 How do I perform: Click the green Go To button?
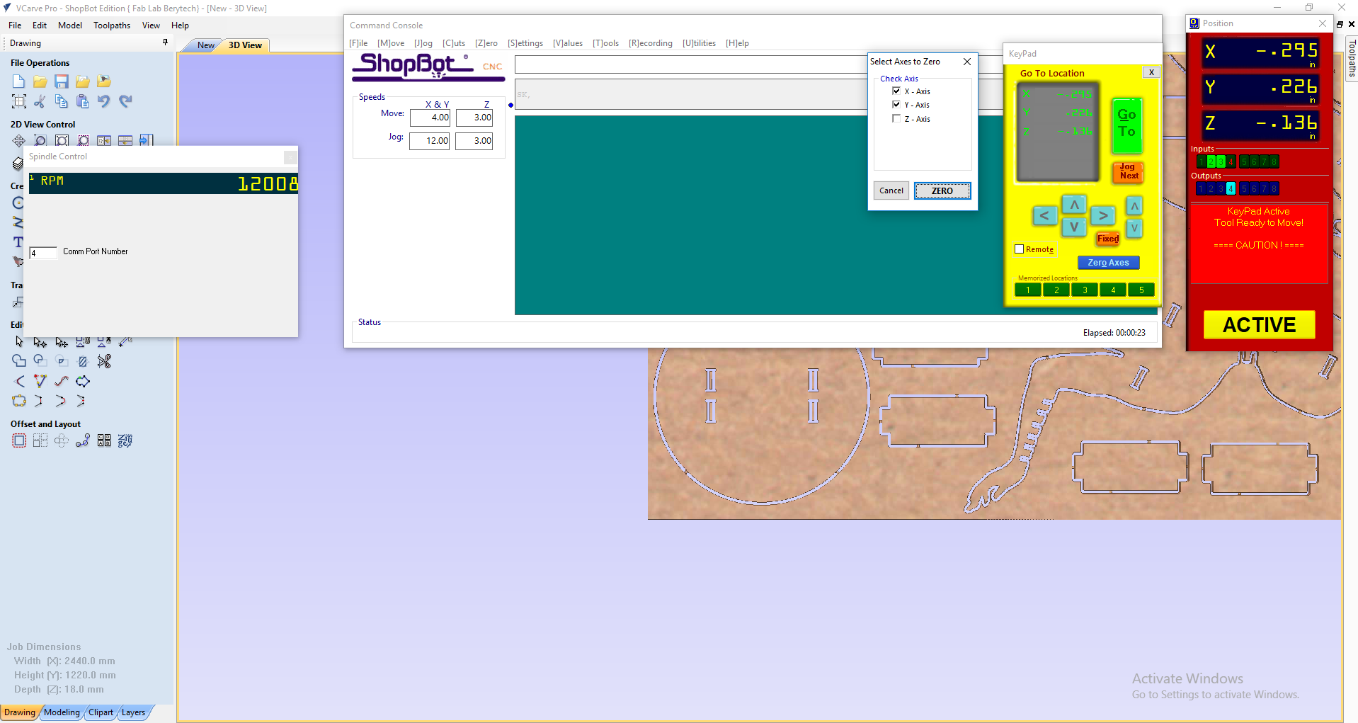1126,125
